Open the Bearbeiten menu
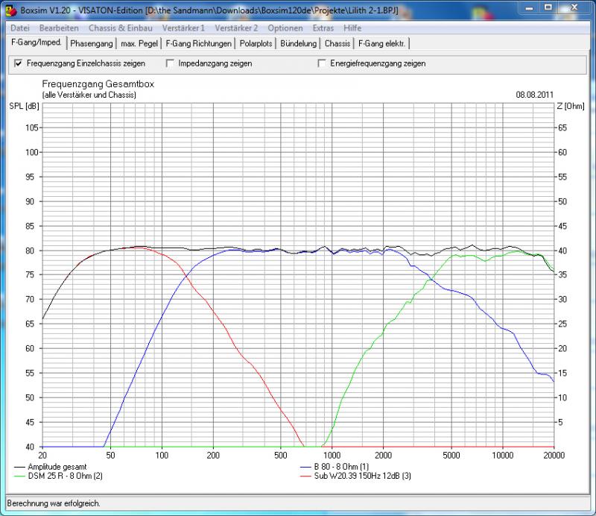Image resolution: width=596 pixels, height=516 pixels. [59, 28]
